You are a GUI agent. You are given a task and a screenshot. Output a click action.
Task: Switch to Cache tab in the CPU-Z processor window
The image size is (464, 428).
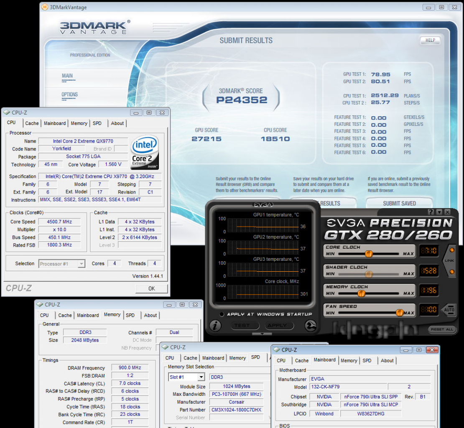(32, 123)
